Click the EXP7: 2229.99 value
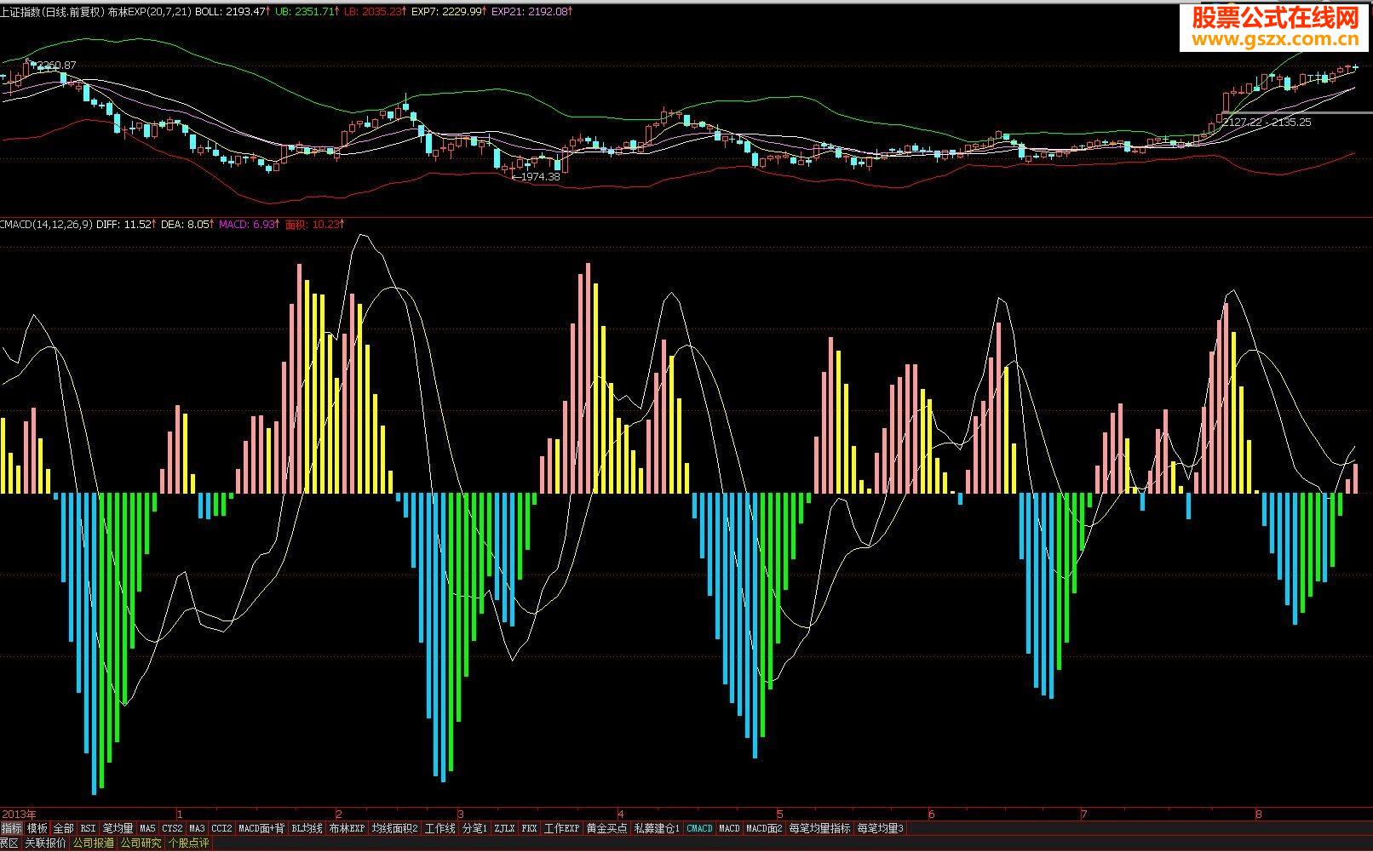 pyautogui.click(x=451, y=12)
